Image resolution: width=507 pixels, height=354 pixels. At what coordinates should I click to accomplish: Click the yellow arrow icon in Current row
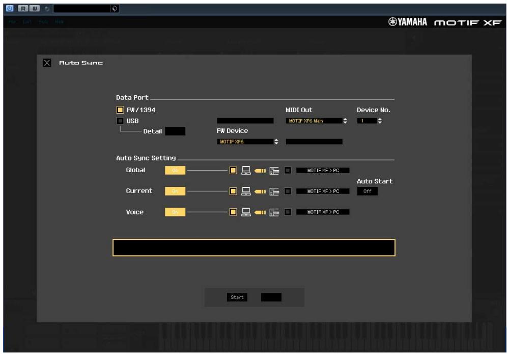coord(260,192)
